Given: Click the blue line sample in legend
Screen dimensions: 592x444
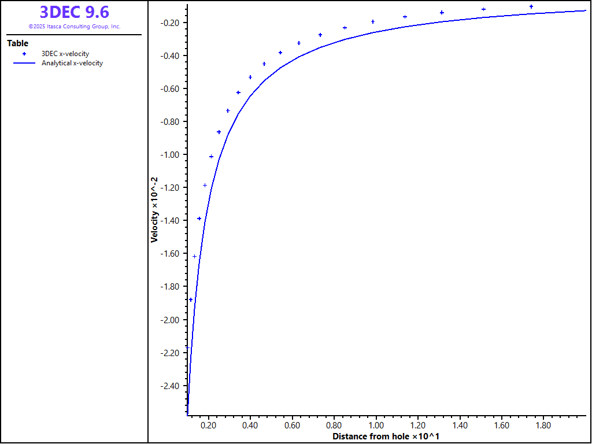Looking at the screenshot, I should [x=24, y=64].
